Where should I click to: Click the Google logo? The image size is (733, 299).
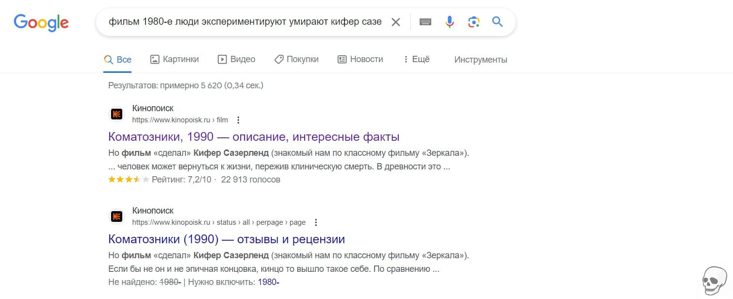(x=41, y=22)
